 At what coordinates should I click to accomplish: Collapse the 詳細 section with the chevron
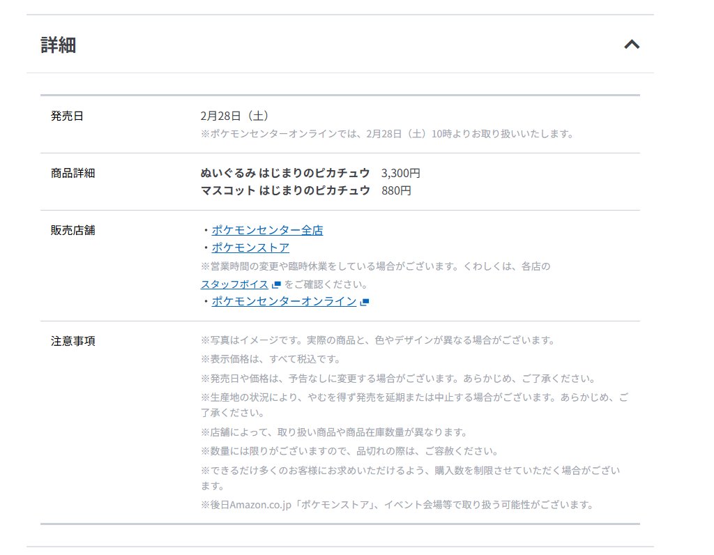pos(632,44)
